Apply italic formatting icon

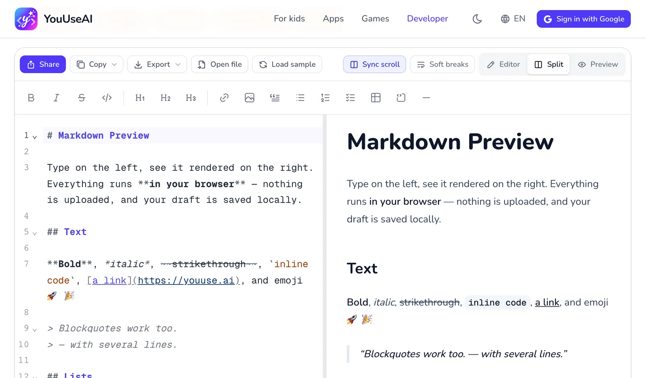[x=56, y=98]
